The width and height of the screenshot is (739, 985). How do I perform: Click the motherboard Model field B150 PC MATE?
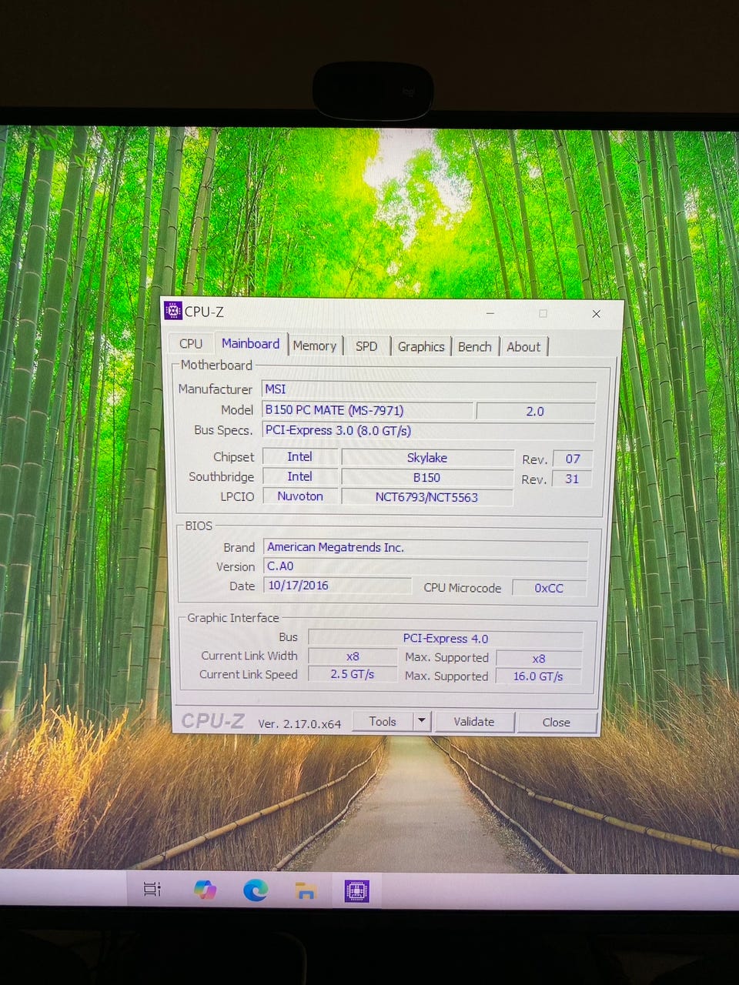[366, 410]
